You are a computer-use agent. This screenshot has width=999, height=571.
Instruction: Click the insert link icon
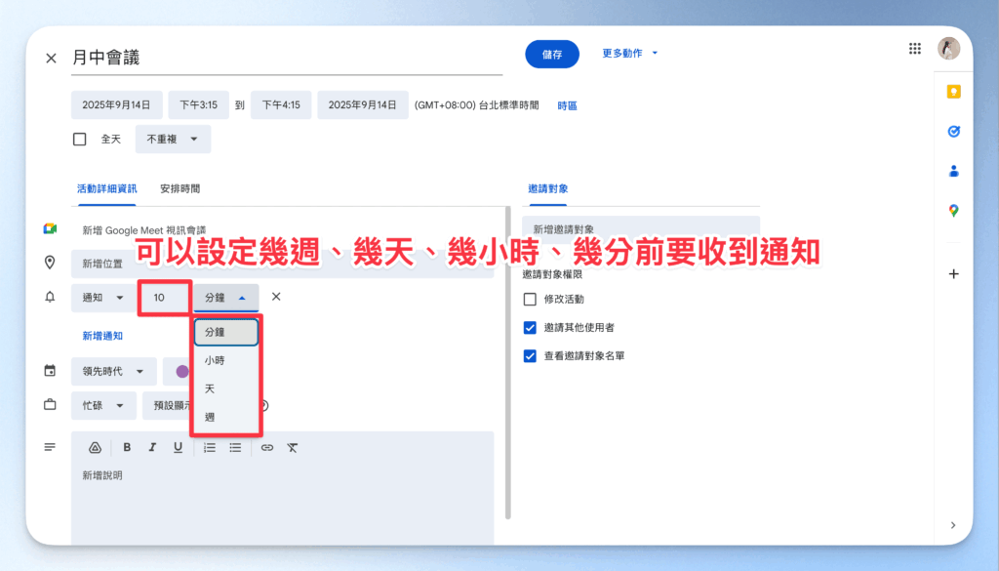(x=266, y=447)
